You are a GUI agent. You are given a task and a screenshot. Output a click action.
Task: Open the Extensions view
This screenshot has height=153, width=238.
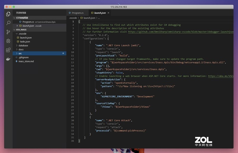pos(8,50)
